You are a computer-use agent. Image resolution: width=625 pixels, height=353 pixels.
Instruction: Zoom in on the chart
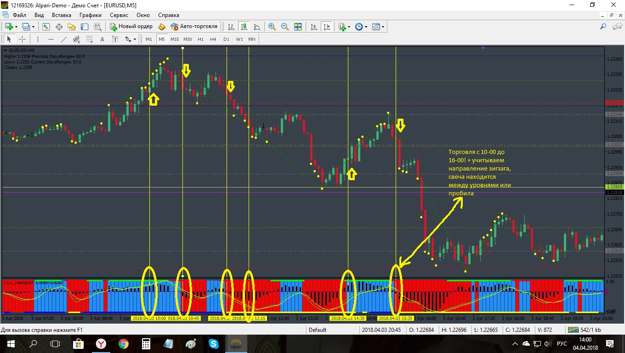coord(272,27)
